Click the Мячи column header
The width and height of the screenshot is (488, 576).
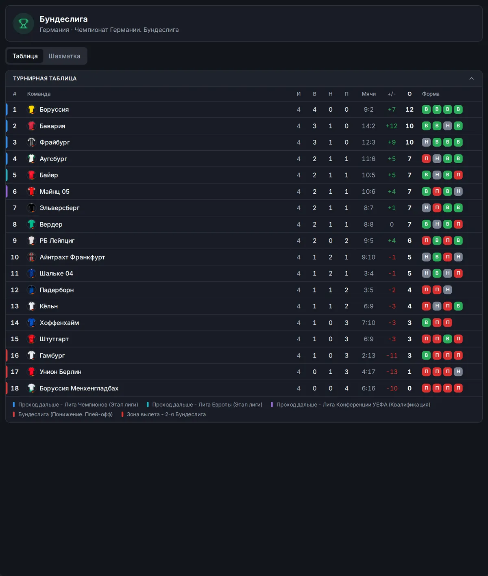[369, 94]
